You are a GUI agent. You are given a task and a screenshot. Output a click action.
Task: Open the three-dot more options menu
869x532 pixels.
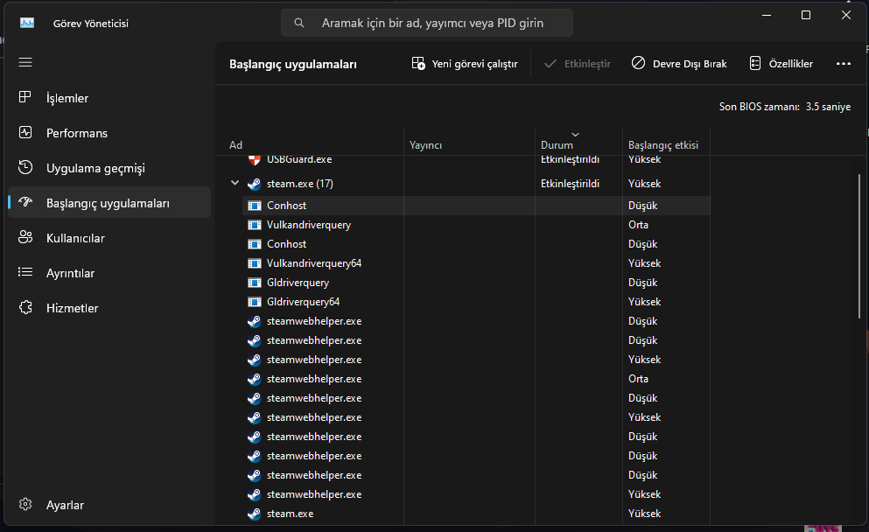[844, 64]
